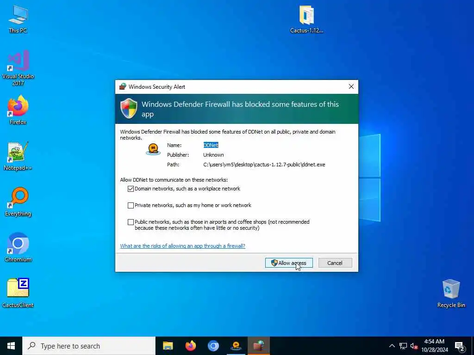Open Chromium desktop shortcut
Screen dimensions: 474x355
pos(18,248)
